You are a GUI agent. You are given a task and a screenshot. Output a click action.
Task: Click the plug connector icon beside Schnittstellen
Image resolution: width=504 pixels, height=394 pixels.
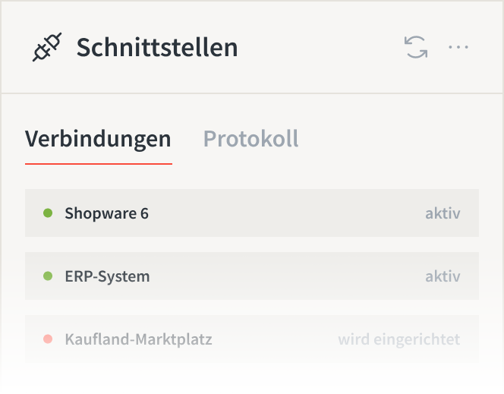click(x=47, y=47)
